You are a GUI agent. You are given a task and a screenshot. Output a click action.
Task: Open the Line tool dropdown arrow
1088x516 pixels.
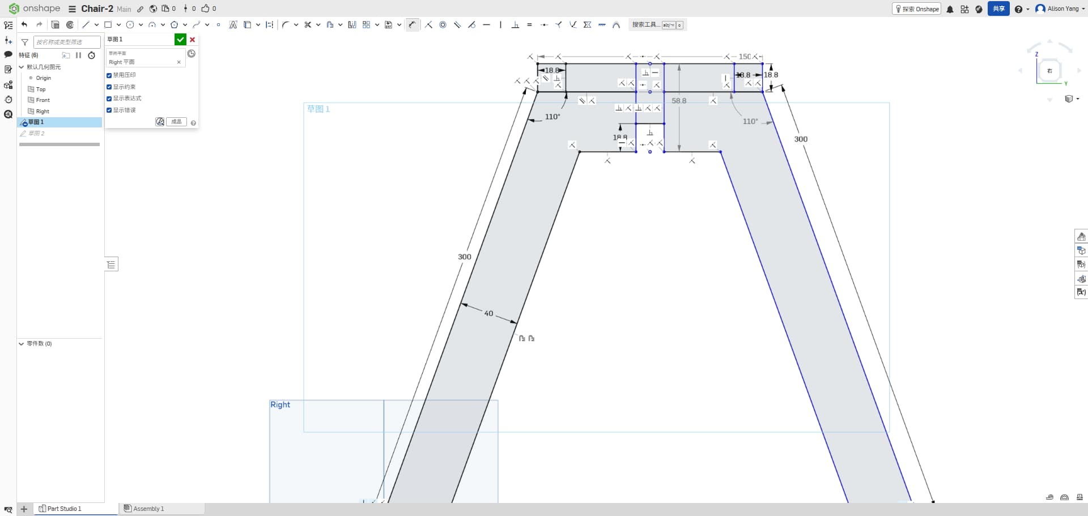pos(96,24)
